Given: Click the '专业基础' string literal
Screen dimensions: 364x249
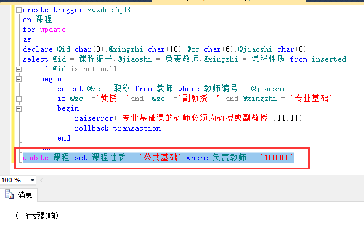Looking at the screenshot, I should (x=310, y=99).
